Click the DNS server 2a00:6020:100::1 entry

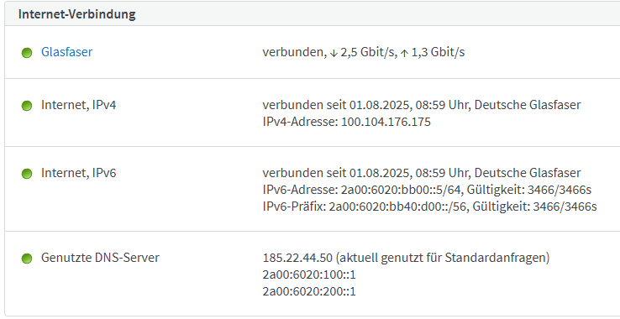coord(309,275)
